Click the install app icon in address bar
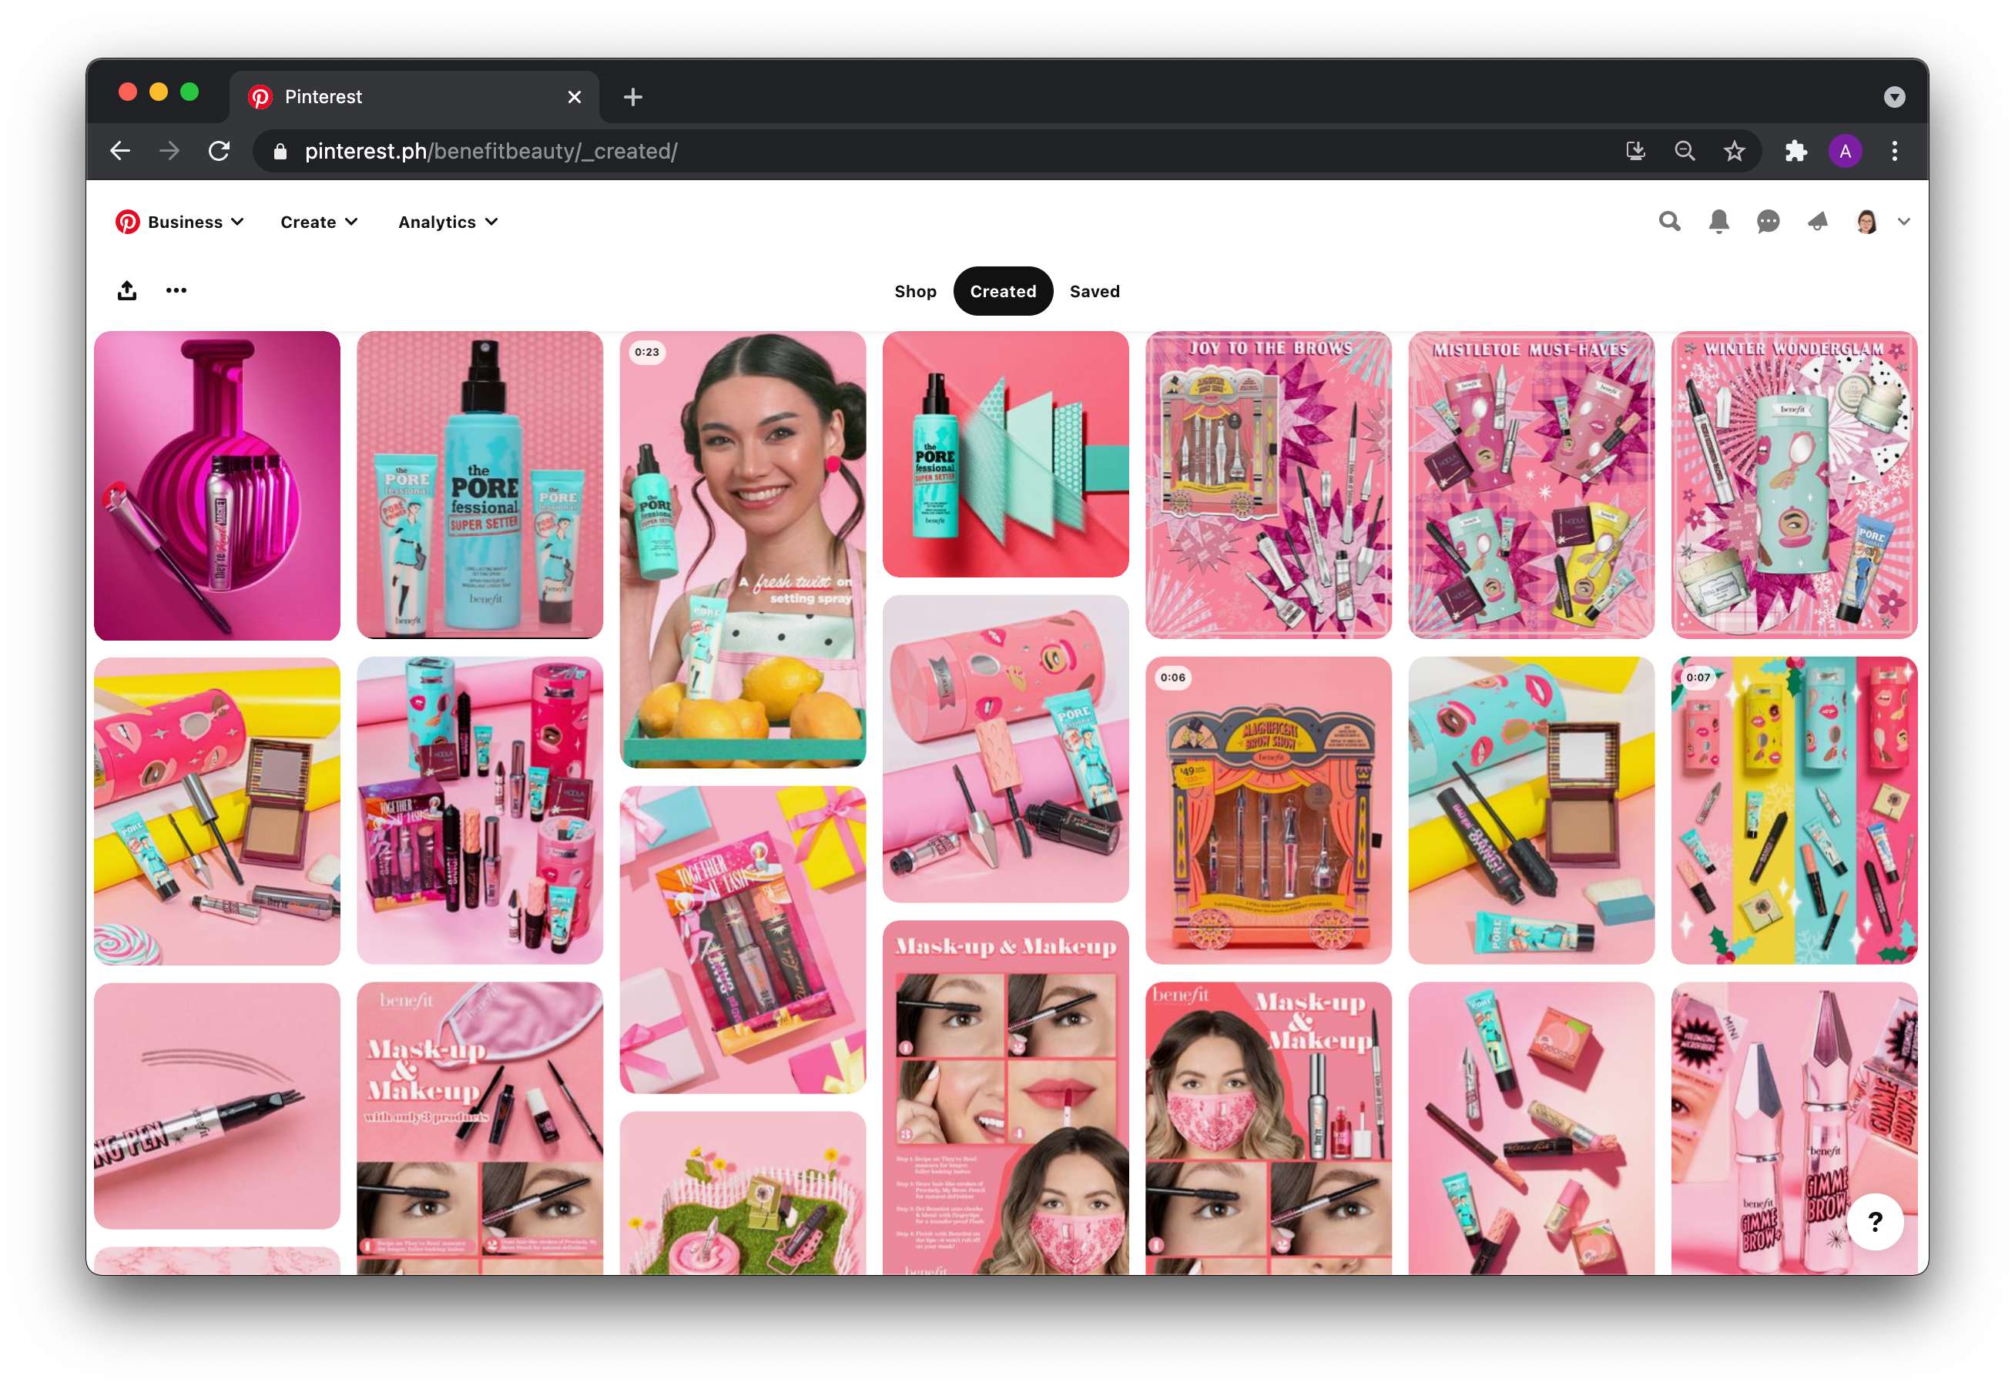Viewport: 2015px width, 1389px height. click(1635, 152)
